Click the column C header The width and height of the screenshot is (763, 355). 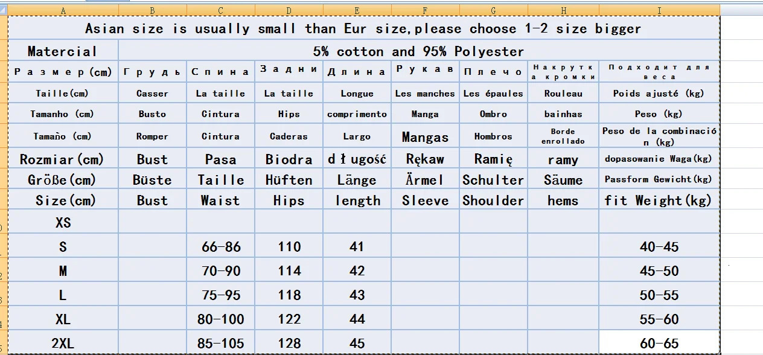(x=220, y=10)
